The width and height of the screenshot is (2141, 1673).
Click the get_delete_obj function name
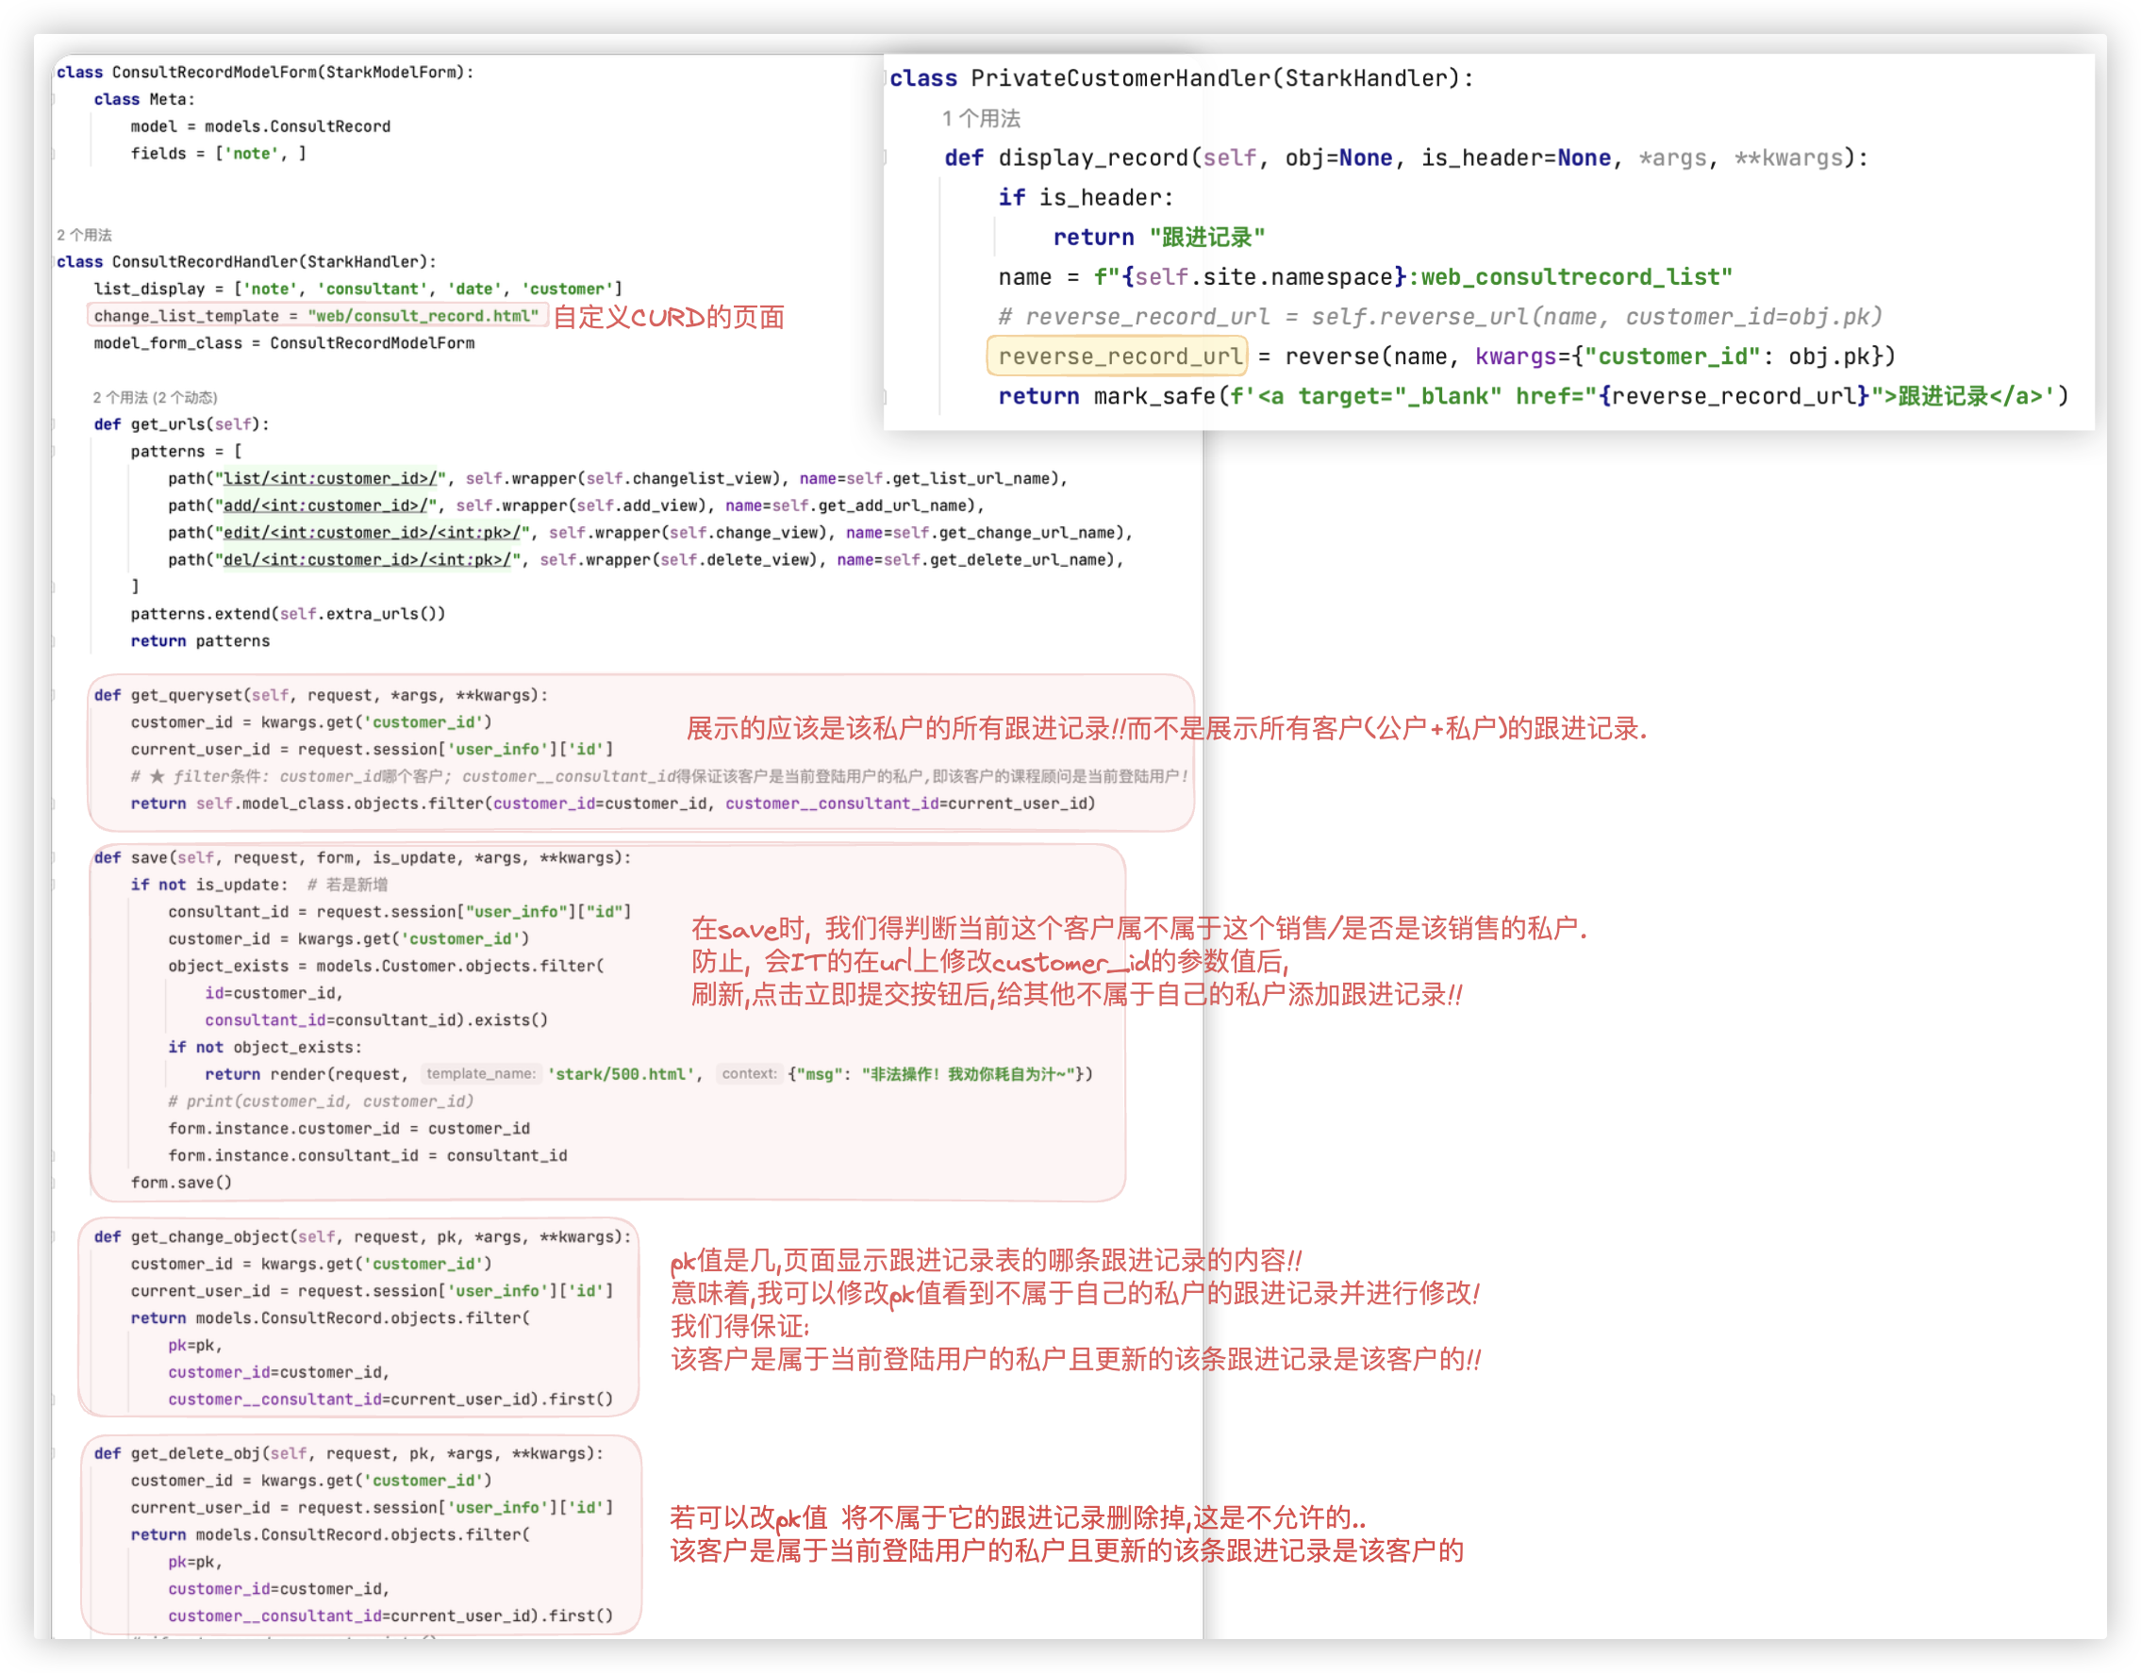[x=195, y=1453]
